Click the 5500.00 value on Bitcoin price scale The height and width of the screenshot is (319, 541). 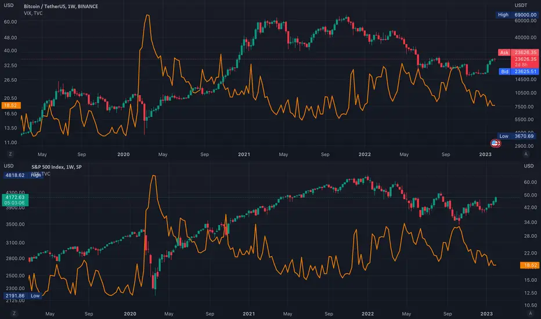[524, 119]
